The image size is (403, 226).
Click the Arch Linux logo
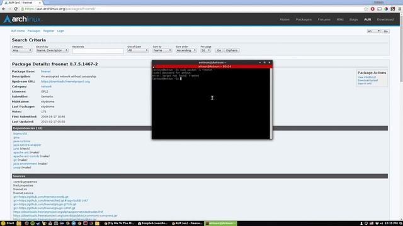pos(22,19)
